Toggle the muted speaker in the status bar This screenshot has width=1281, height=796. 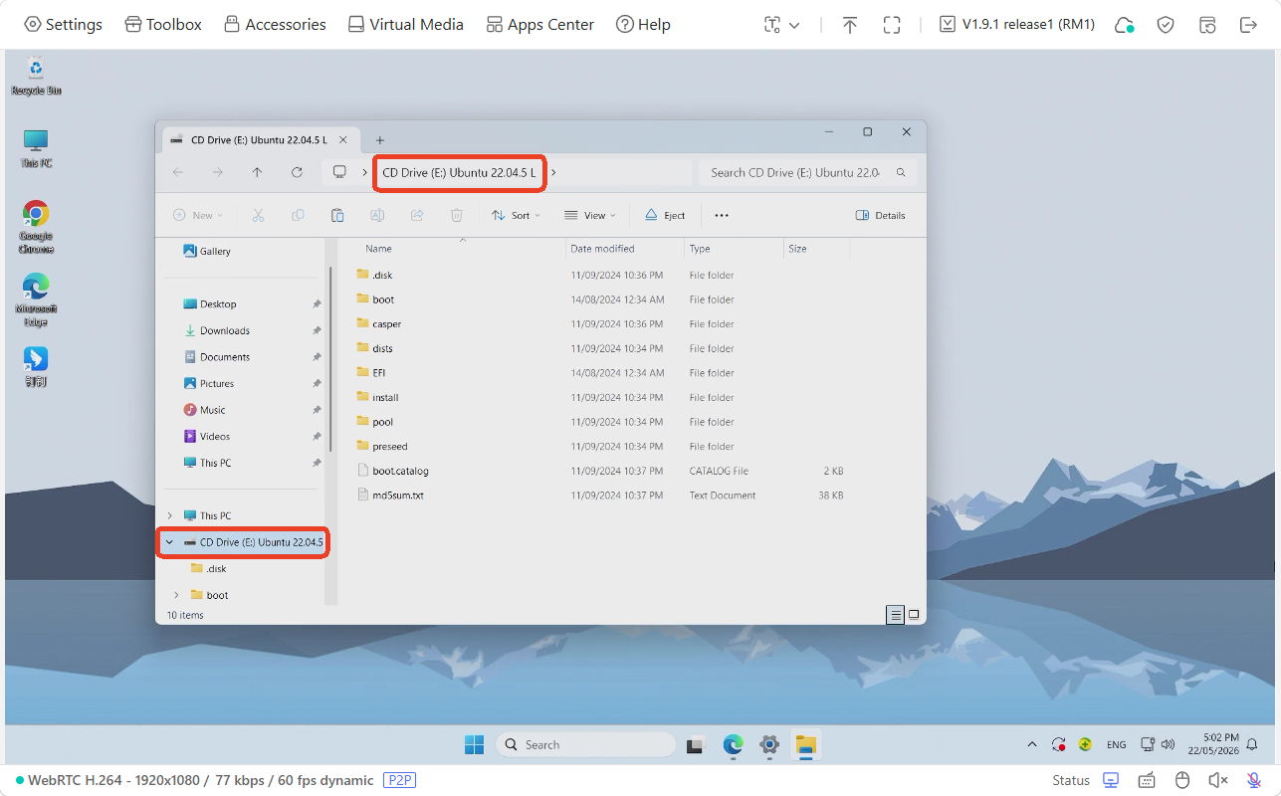1218,780
